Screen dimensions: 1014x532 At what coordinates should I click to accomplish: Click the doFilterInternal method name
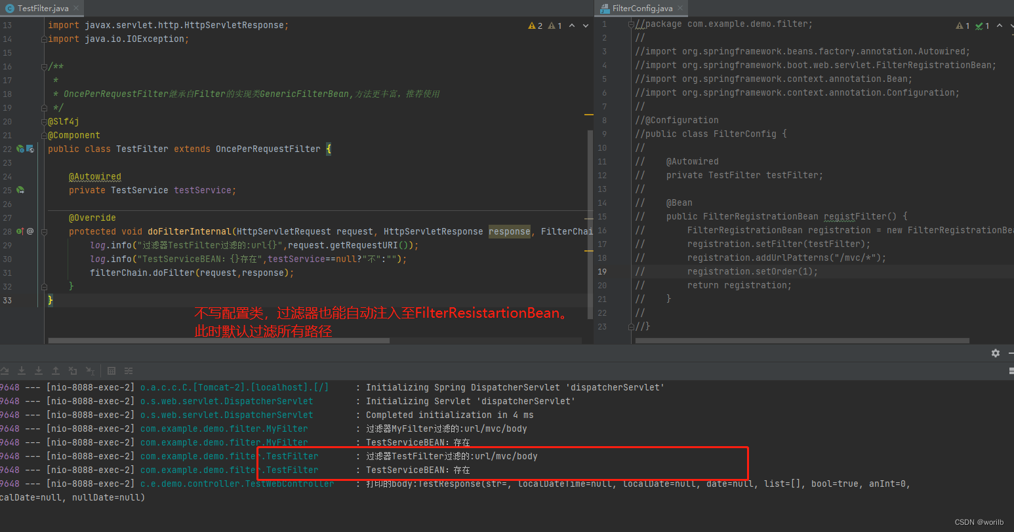190,232
